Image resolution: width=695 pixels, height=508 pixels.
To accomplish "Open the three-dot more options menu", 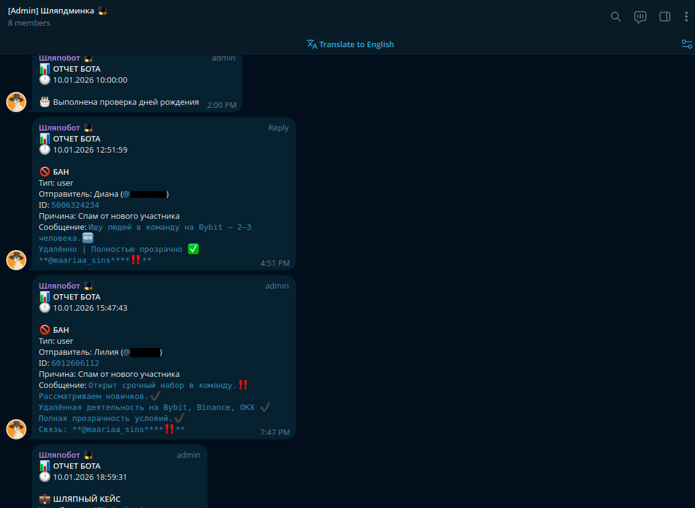I will click(686, 17).
